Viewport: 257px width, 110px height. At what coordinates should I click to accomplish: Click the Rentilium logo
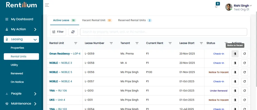tap(22, 5)
